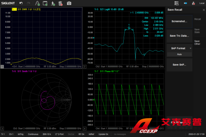Click the camera screenshot icon
Viewport: 206px width, 137px height.
click(x=69, y=3)
